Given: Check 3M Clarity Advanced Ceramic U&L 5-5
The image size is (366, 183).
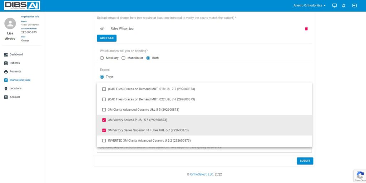Looking at the screenshot, I should click(x=104, y=110).
